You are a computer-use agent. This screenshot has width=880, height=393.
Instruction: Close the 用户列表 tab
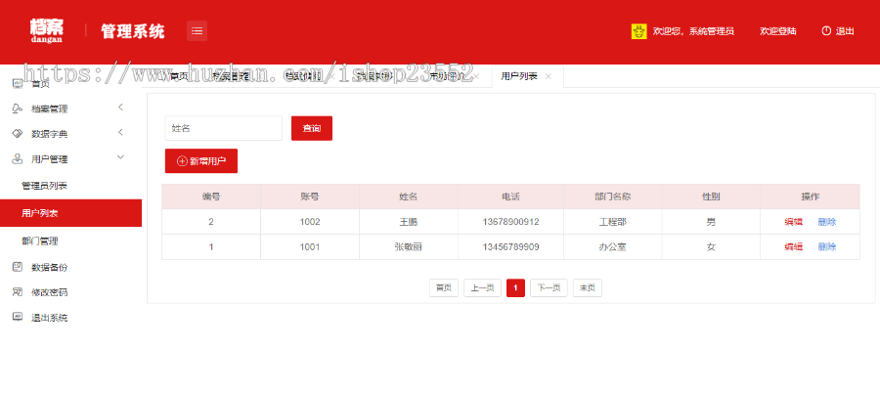tap(549, 76)
